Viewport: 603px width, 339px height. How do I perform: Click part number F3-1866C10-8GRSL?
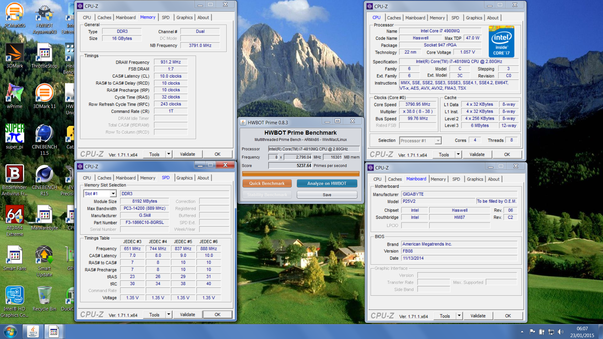[144, 222]
